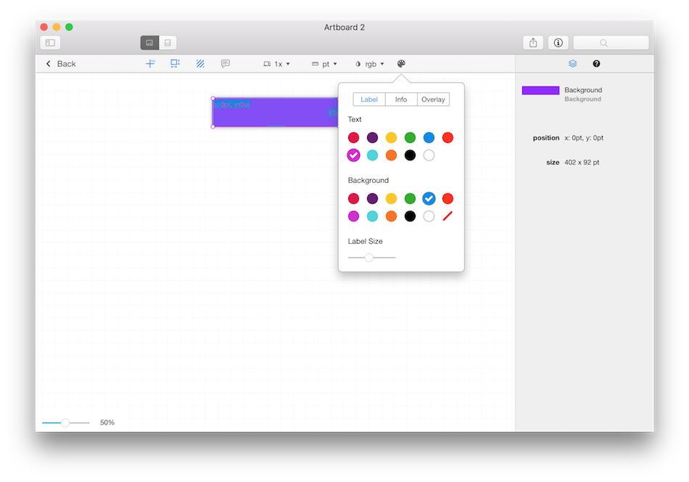Pick white text color swatch
This screenshot has height=482, width=689.
(429, 155)
